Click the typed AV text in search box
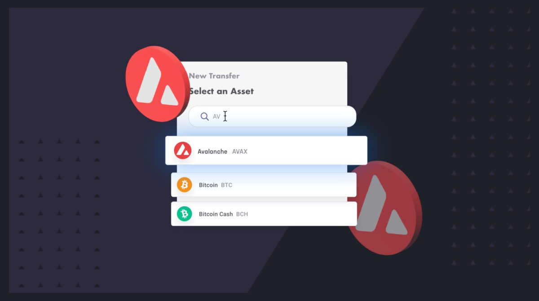539x301 pixels. pyautogui.click(x=216, y=117)
